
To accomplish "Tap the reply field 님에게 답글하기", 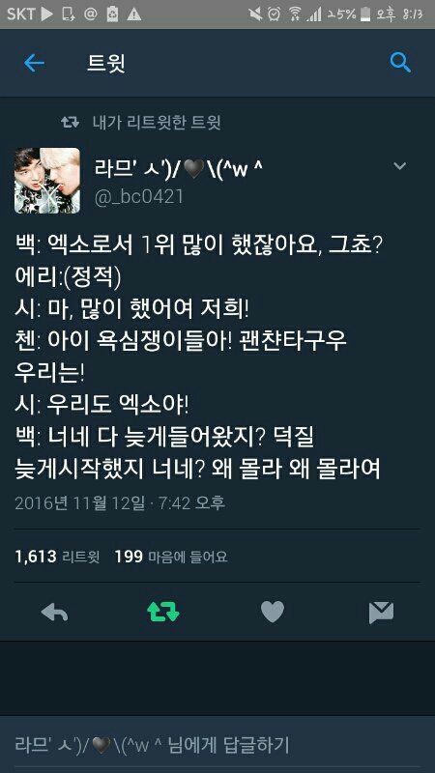I will (217, 744).
